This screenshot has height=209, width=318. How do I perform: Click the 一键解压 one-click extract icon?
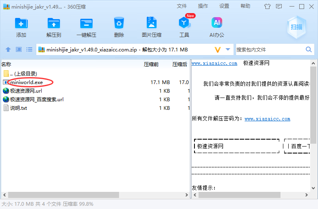point(86,23)
